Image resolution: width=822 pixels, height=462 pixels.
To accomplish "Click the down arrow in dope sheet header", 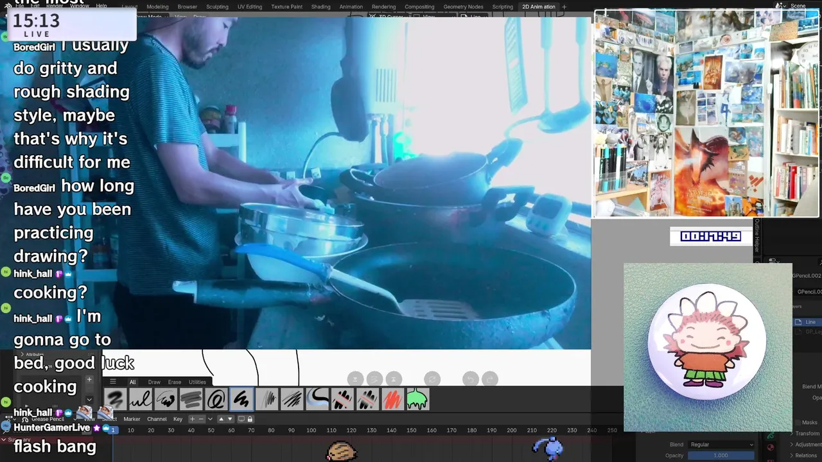I will coord(230,419).
